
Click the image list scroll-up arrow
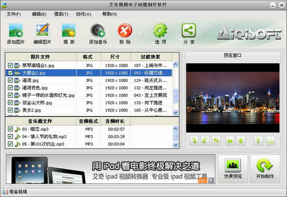tap(176, 64)
